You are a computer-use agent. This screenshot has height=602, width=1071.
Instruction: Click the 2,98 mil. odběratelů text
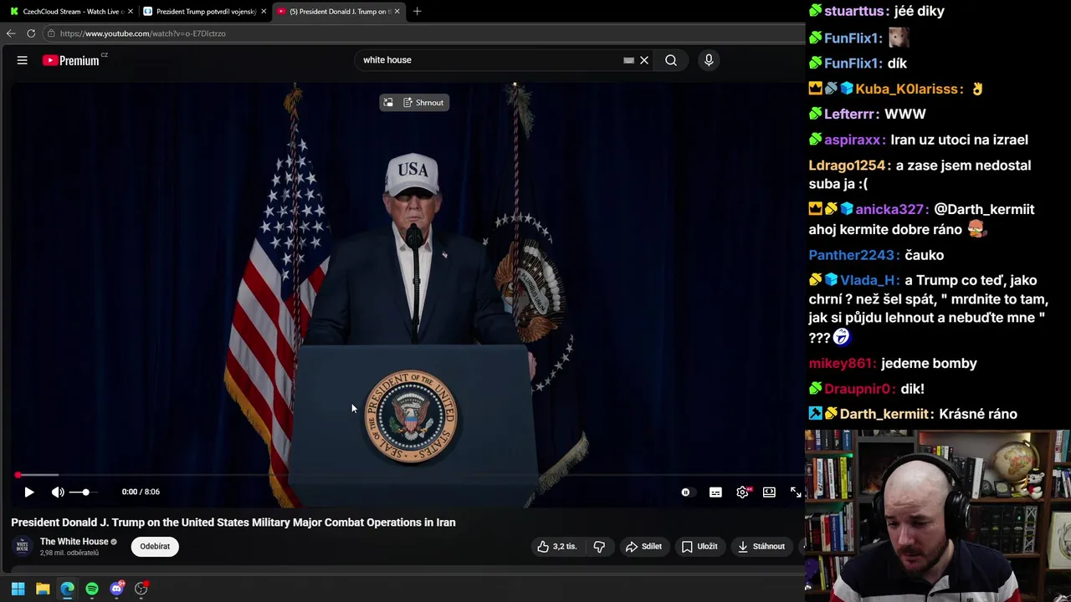[69, 554]
